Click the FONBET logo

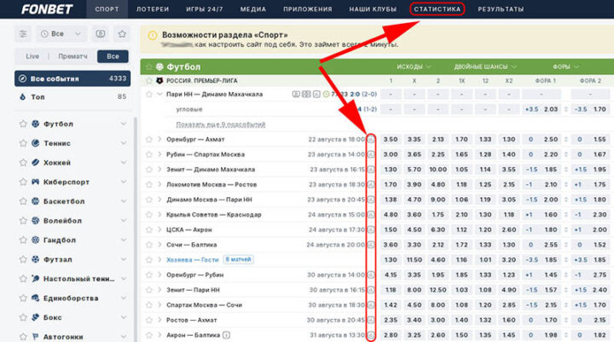47,9
